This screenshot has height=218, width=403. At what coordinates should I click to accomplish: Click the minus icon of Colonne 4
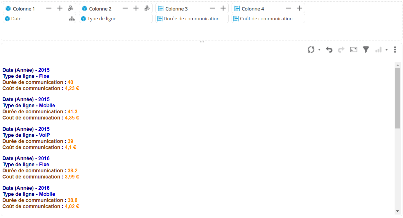(x=289, y=8)
